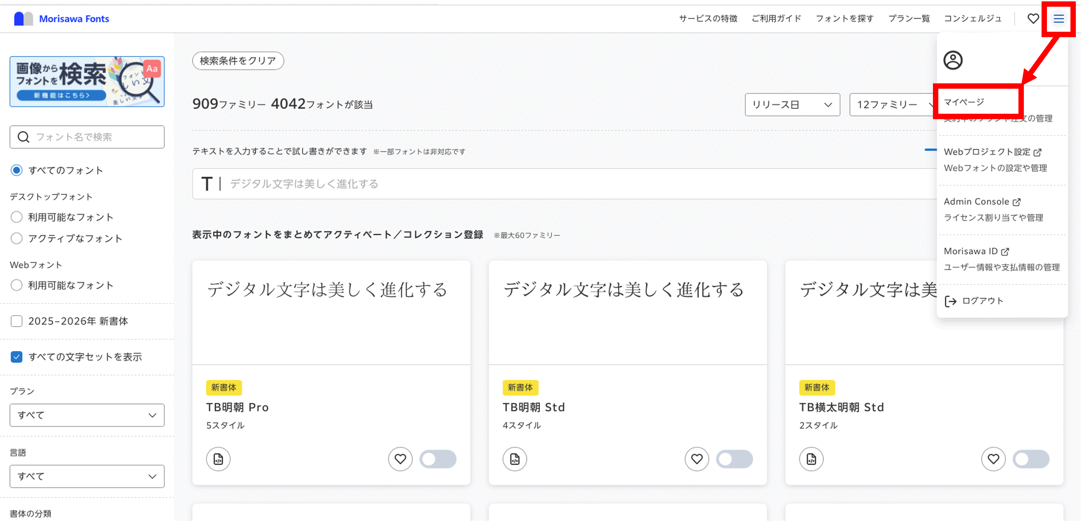Click the Morisawa Fonts logo

click(61, 18)
